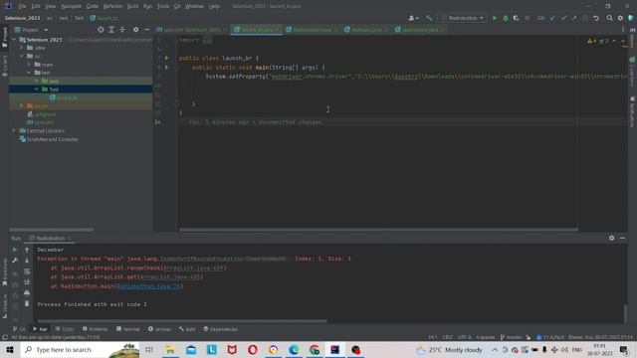Toggle soft-wrap in the Run console
This screenshot has width=637, height=358.
(27, 271)
